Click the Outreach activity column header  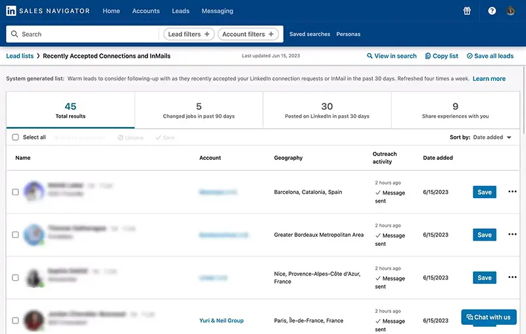(385, 158)
